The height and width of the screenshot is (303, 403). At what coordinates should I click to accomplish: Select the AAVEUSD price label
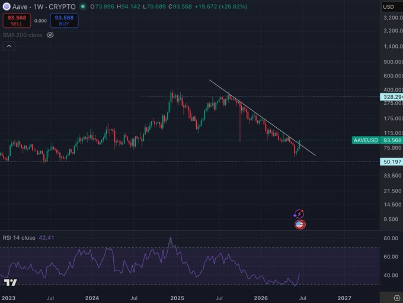[x=366, y=140]
